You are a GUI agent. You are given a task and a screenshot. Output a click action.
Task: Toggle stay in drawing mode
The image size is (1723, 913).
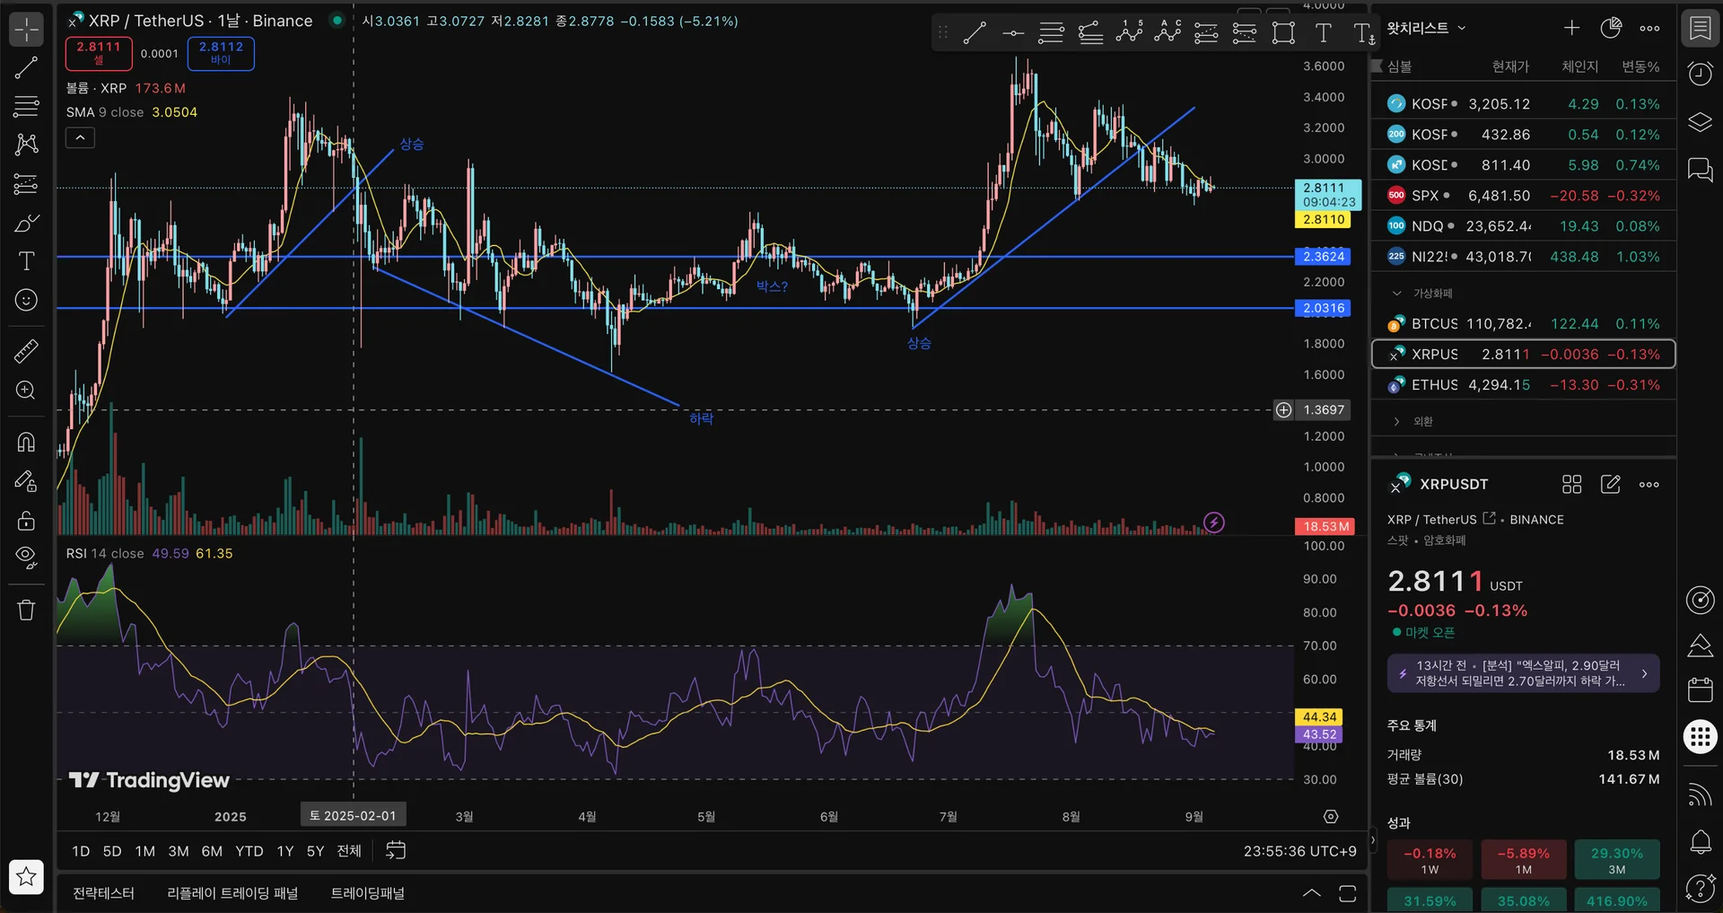(27, 481)
